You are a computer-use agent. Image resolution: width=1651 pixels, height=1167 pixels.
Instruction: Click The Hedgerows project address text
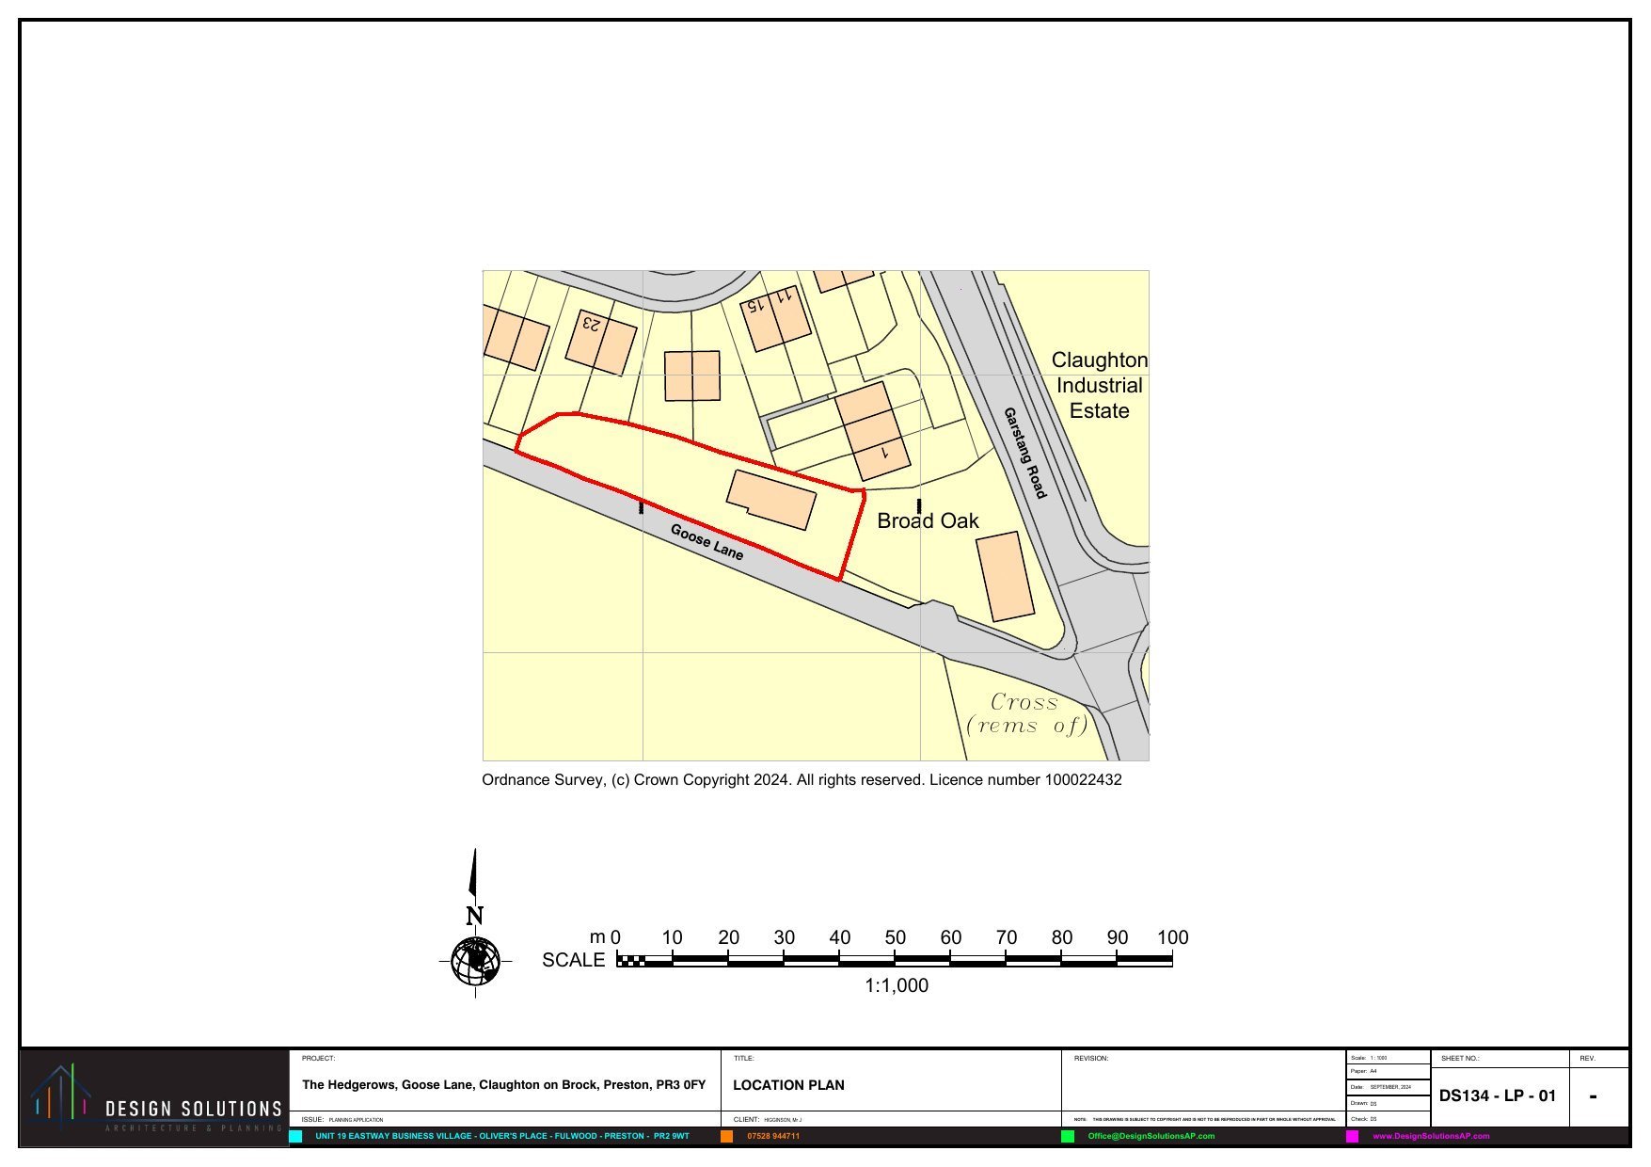click(x=503, y=1085)
